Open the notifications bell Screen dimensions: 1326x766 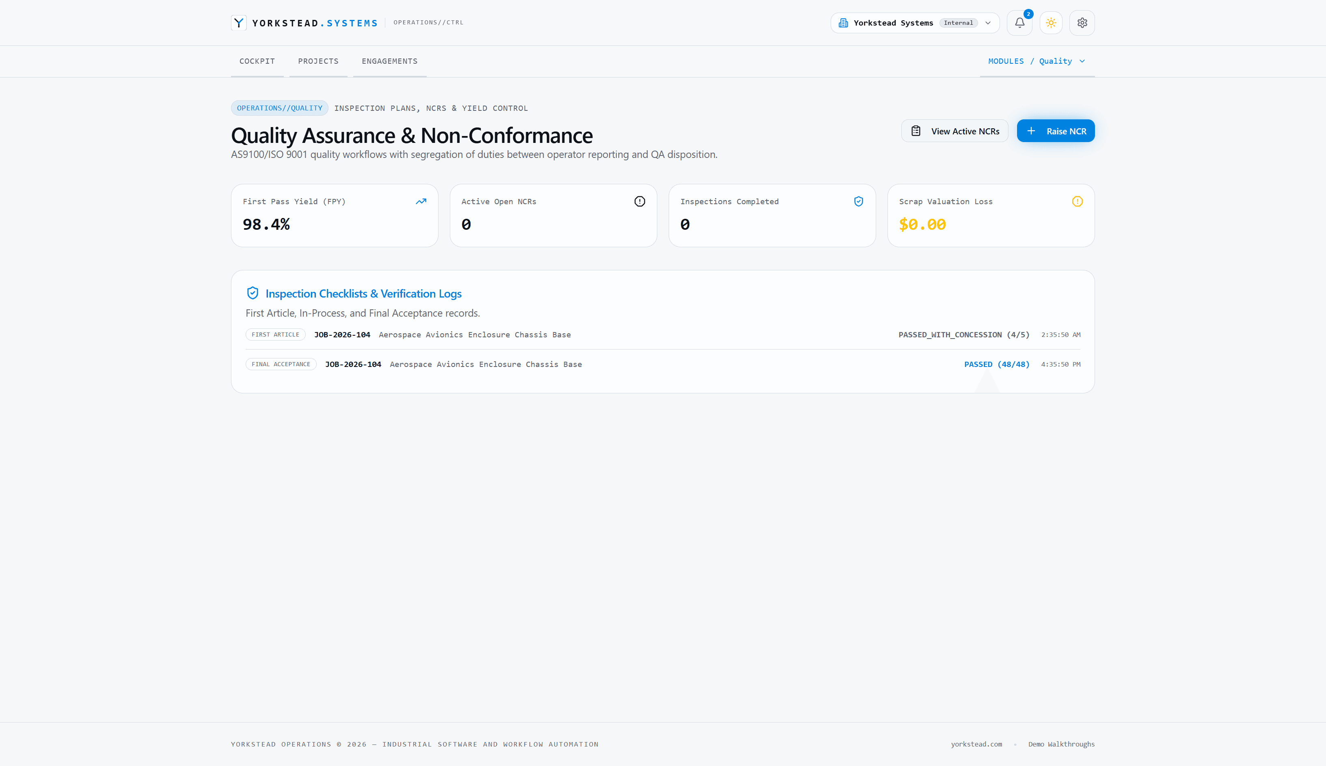(x=1019, y=23)
